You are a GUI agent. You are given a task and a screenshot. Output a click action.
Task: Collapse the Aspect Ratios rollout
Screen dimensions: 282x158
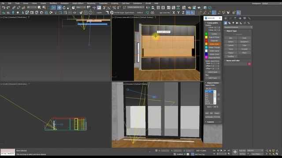pyautogui.click(x=213, y=83)
